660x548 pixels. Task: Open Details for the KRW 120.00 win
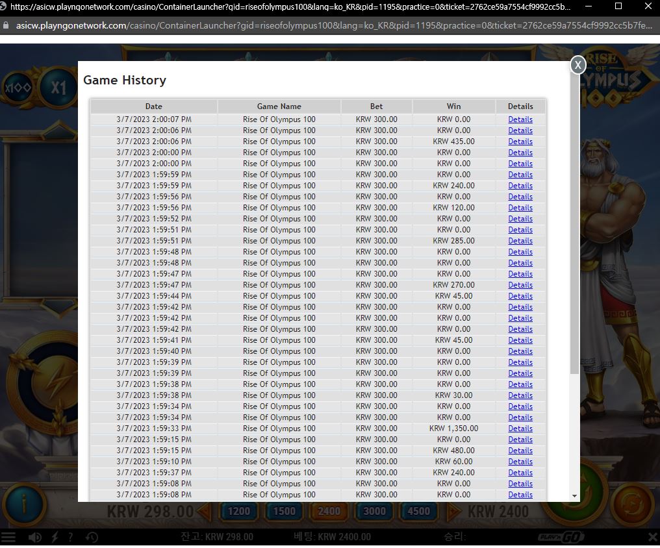pos(520,208)
